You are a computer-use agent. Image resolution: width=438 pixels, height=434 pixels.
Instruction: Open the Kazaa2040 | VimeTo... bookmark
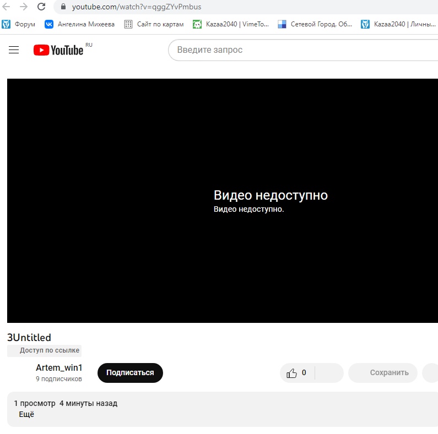[231, 24]
